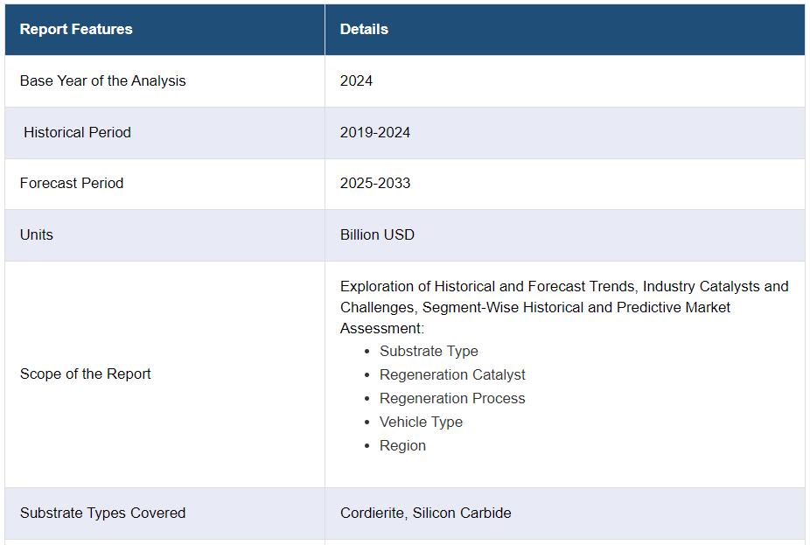Click the Report Features column header
810x545 pixels.
76,29
